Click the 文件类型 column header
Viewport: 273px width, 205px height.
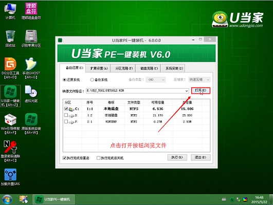tap(134, 102)
